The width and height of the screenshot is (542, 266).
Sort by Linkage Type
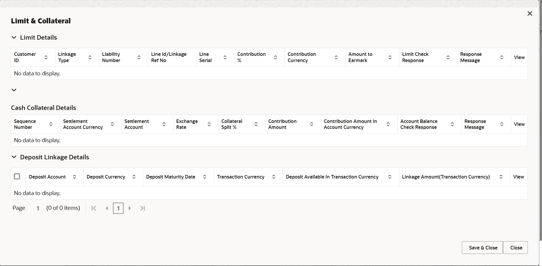tap(90, 57)
